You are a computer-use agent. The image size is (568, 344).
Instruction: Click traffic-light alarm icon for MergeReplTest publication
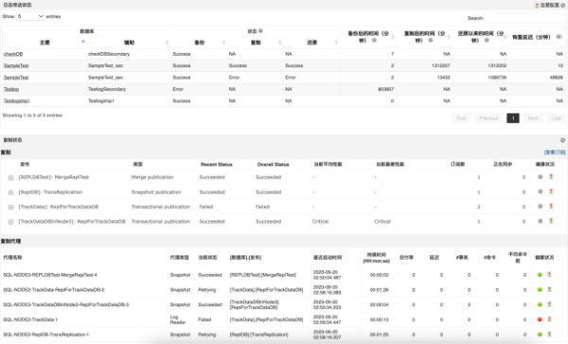point(551,177)
